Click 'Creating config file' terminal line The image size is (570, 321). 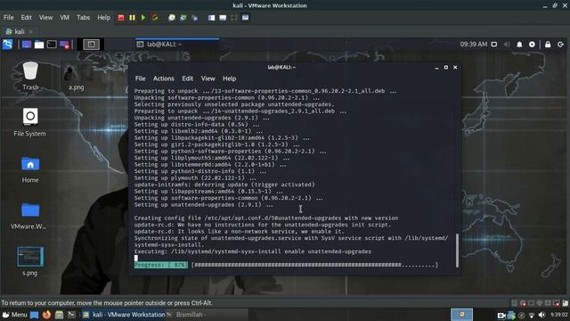(x=266, y=218)
